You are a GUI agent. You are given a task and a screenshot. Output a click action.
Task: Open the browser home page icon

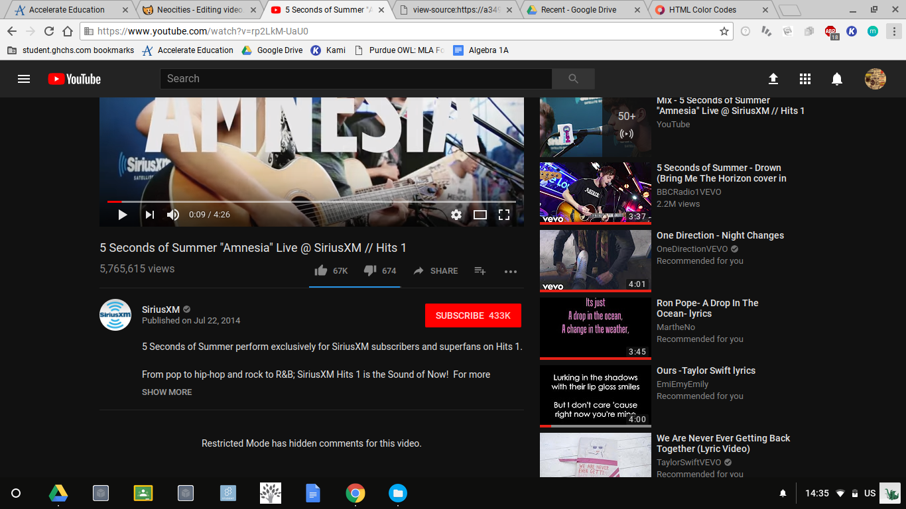(68, 31)
